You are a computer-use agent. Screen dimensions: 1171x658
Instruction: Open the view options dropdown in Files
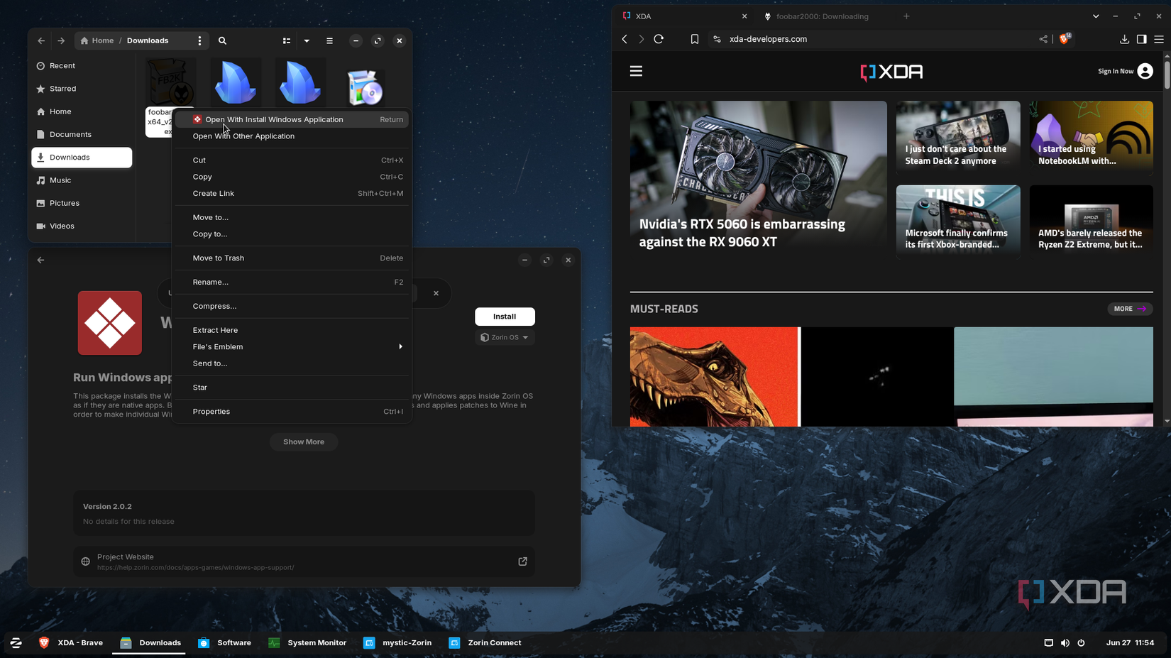point(307,40)
